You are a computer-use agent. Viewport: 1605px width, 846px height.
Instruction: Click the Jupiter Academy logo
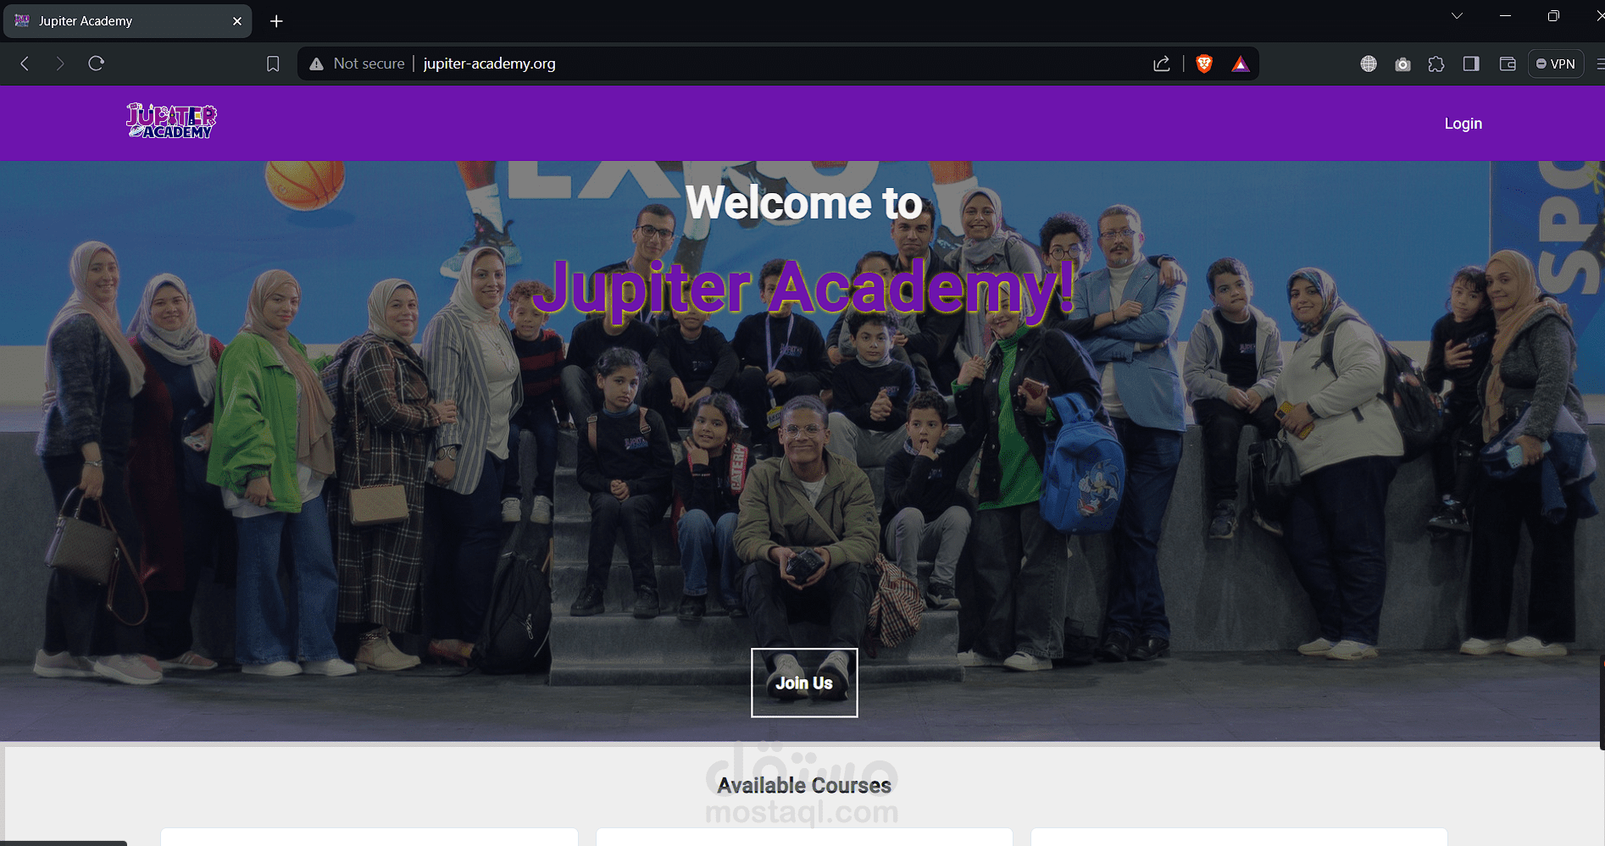[171, 121]
